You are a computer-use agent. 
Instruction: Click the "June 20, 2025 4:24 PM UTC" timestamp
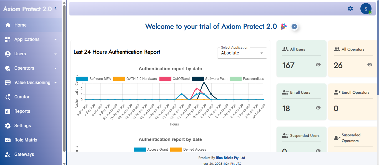coord(222,164)
